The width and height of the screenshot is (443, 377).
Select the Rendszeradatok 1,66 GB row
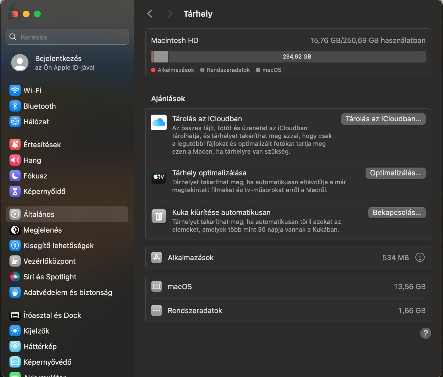tap(288, 310)
